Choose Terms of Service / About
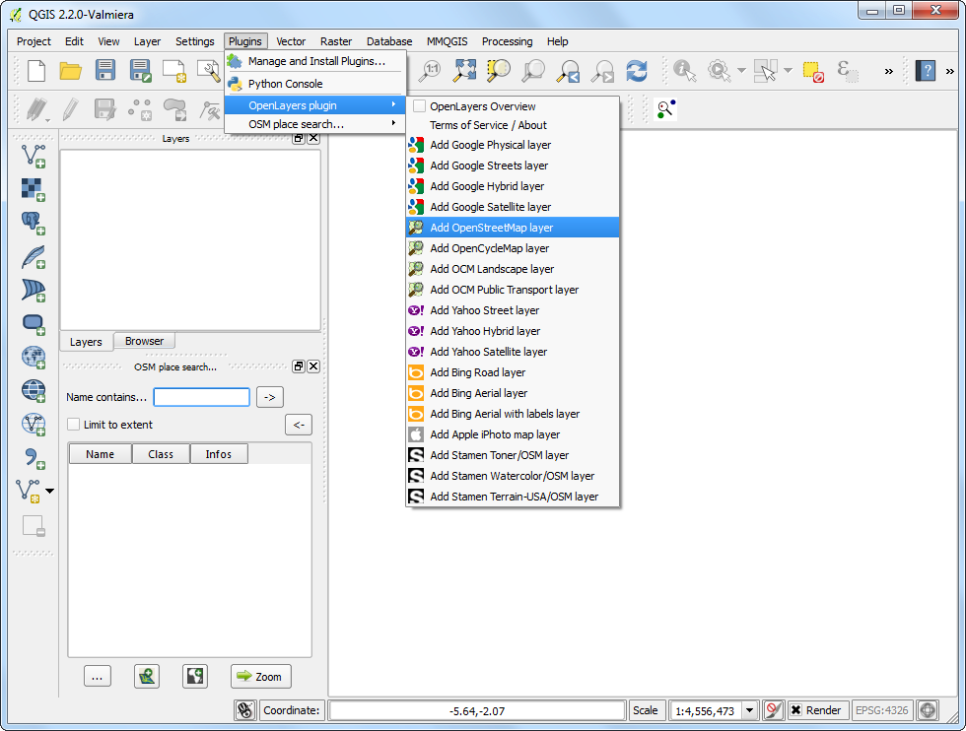This screenshot has height=731, width=966. (513, 125)
